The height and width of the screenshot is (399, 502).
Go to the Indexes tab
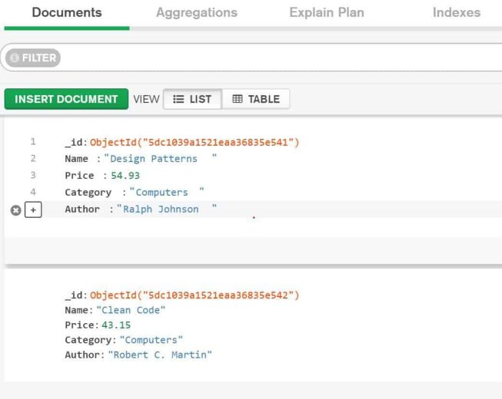[x=457, y=12]
